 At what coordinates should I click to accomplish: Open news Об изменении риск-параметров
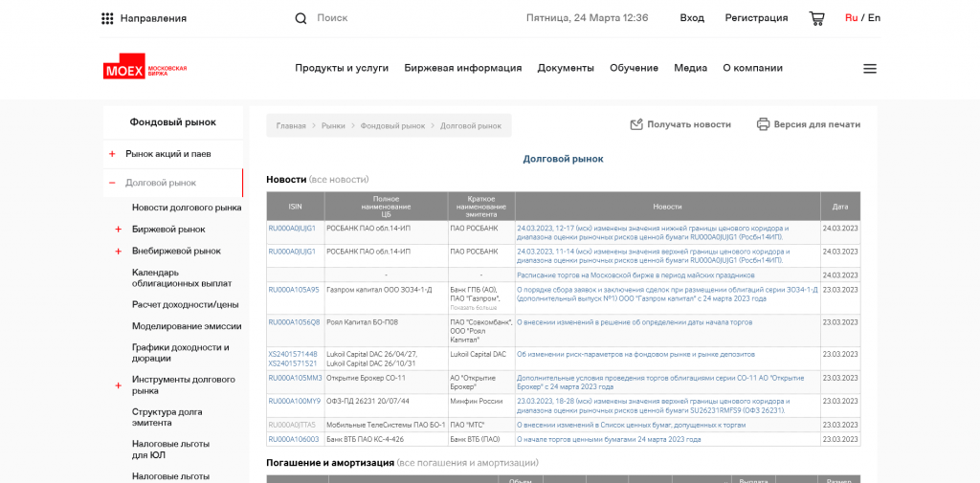635,354
